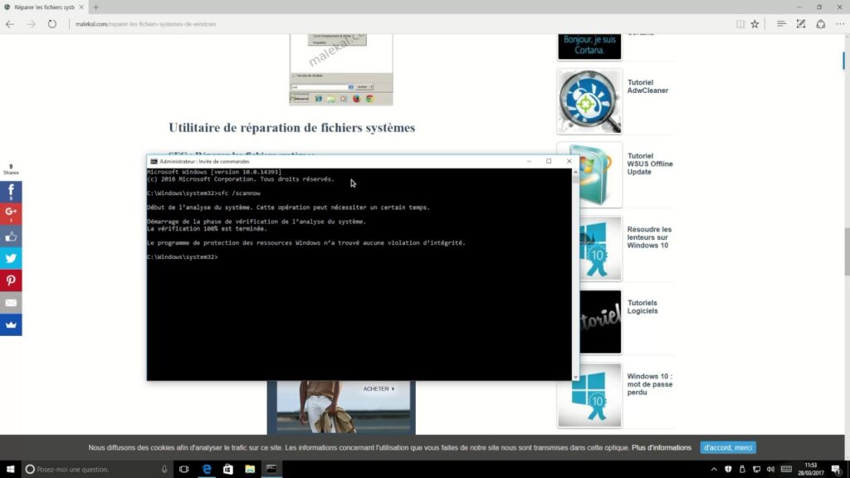The image size is (850, 478).
Task: Open the Edge Hub panel
Action: coord(782,24)
